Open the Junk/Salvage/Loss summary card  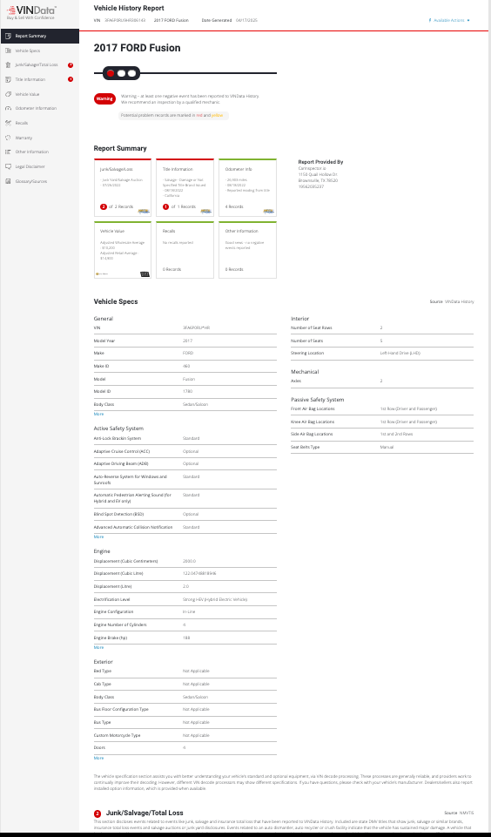(x=123, y=187)
